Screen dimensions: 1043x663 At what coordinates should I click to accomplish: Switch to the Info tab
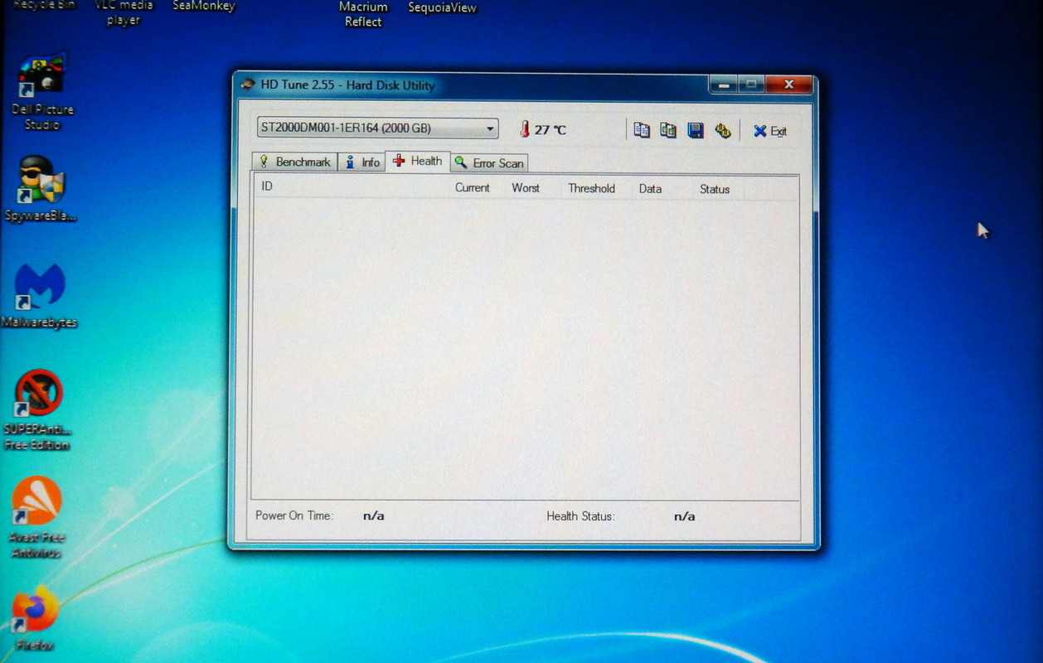point(362,162)
